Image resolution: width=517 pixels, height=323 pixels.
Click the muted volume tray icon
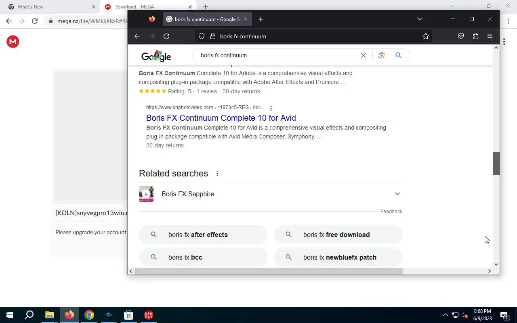(x=465, y=315)
